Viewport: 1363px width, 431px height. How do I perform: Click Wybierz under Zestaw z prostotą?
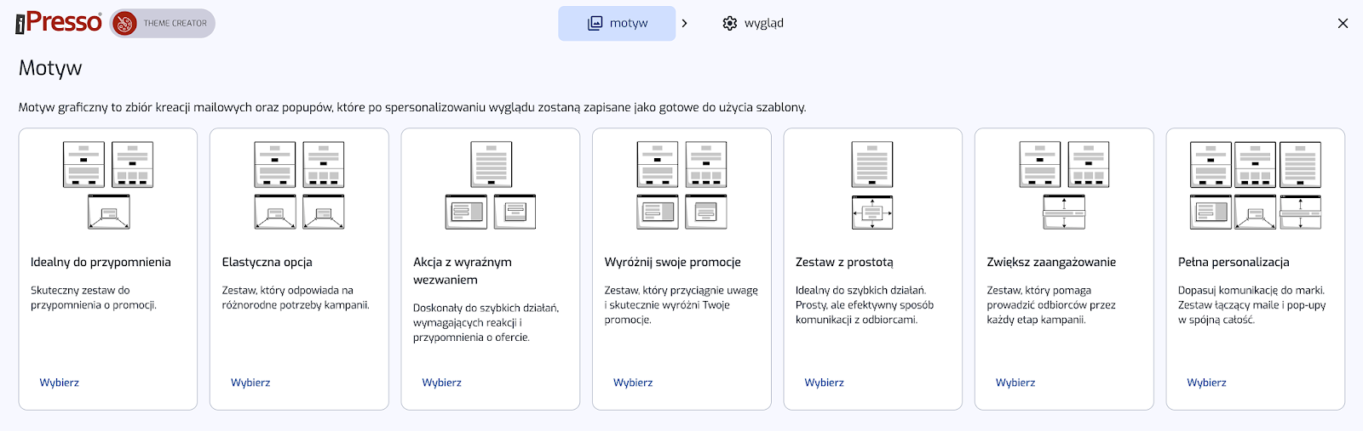pyautogui.click(x=824, y=383)
